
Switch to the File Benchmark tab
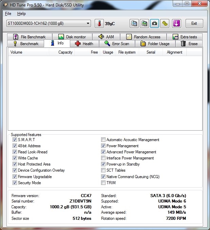click(30, 37)
